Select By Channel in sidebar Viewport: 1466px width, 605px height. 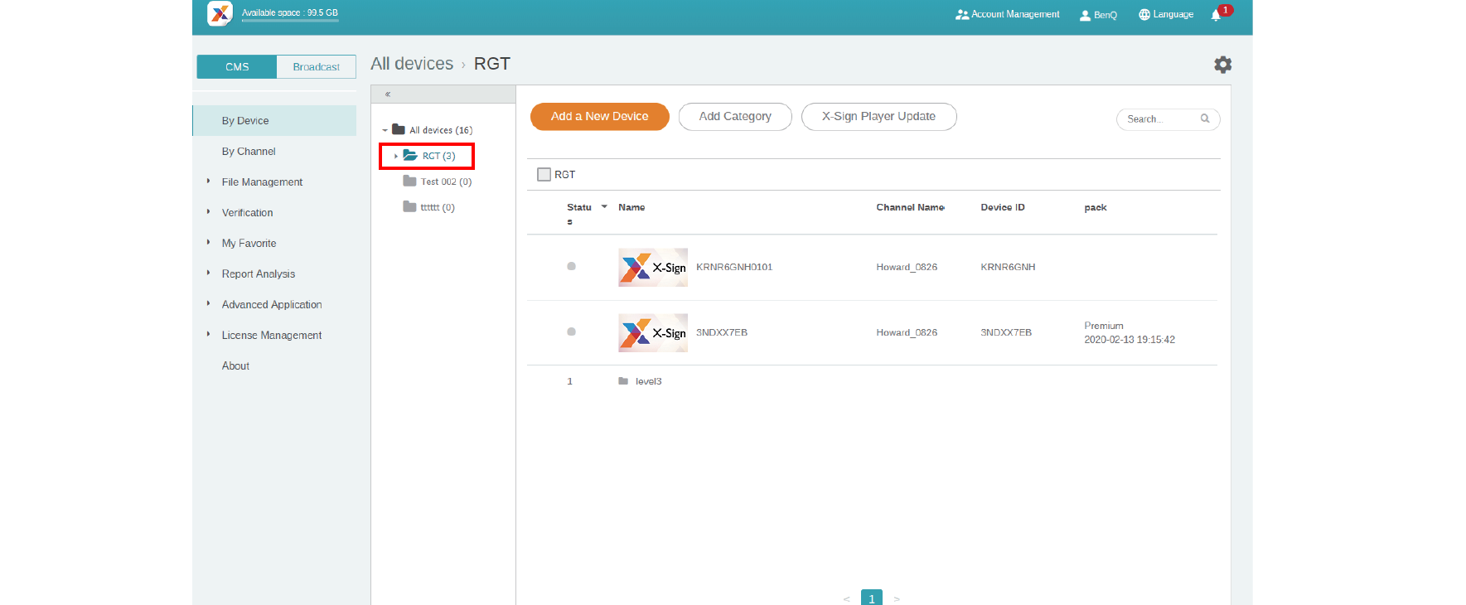point(249,152)
